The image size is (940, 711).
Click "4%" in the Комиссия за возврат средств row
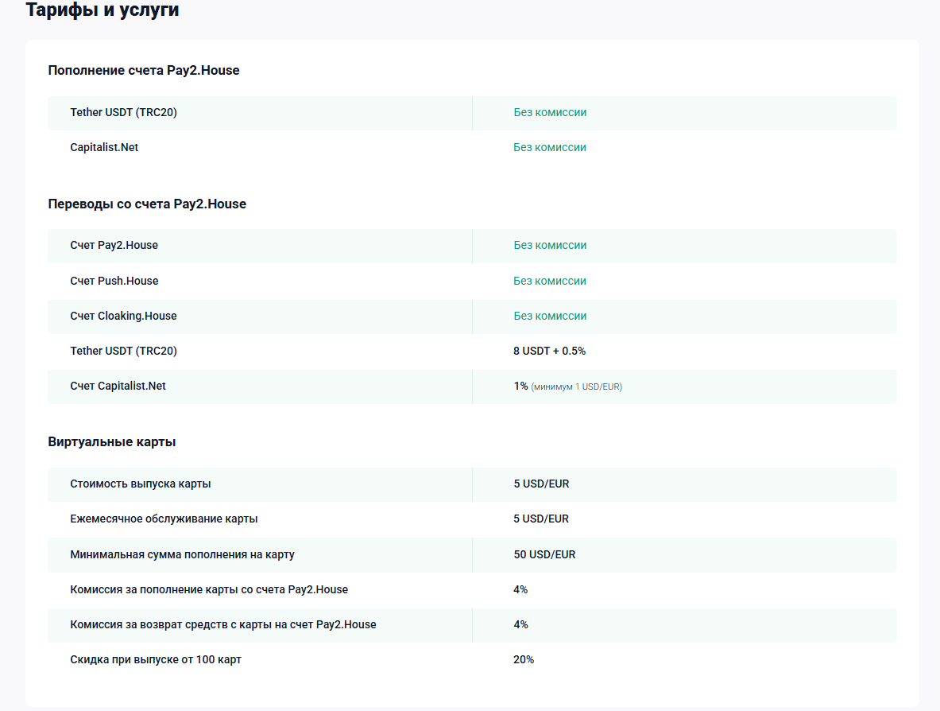click(x=520, y=624)
